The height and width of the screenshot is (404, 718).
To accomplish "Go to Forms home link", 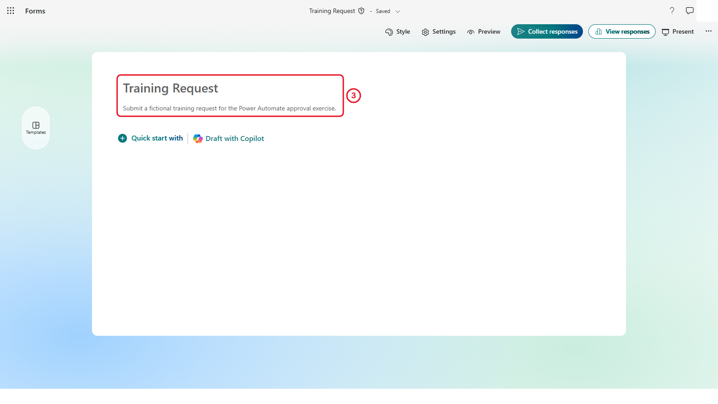I will [35, 11].
